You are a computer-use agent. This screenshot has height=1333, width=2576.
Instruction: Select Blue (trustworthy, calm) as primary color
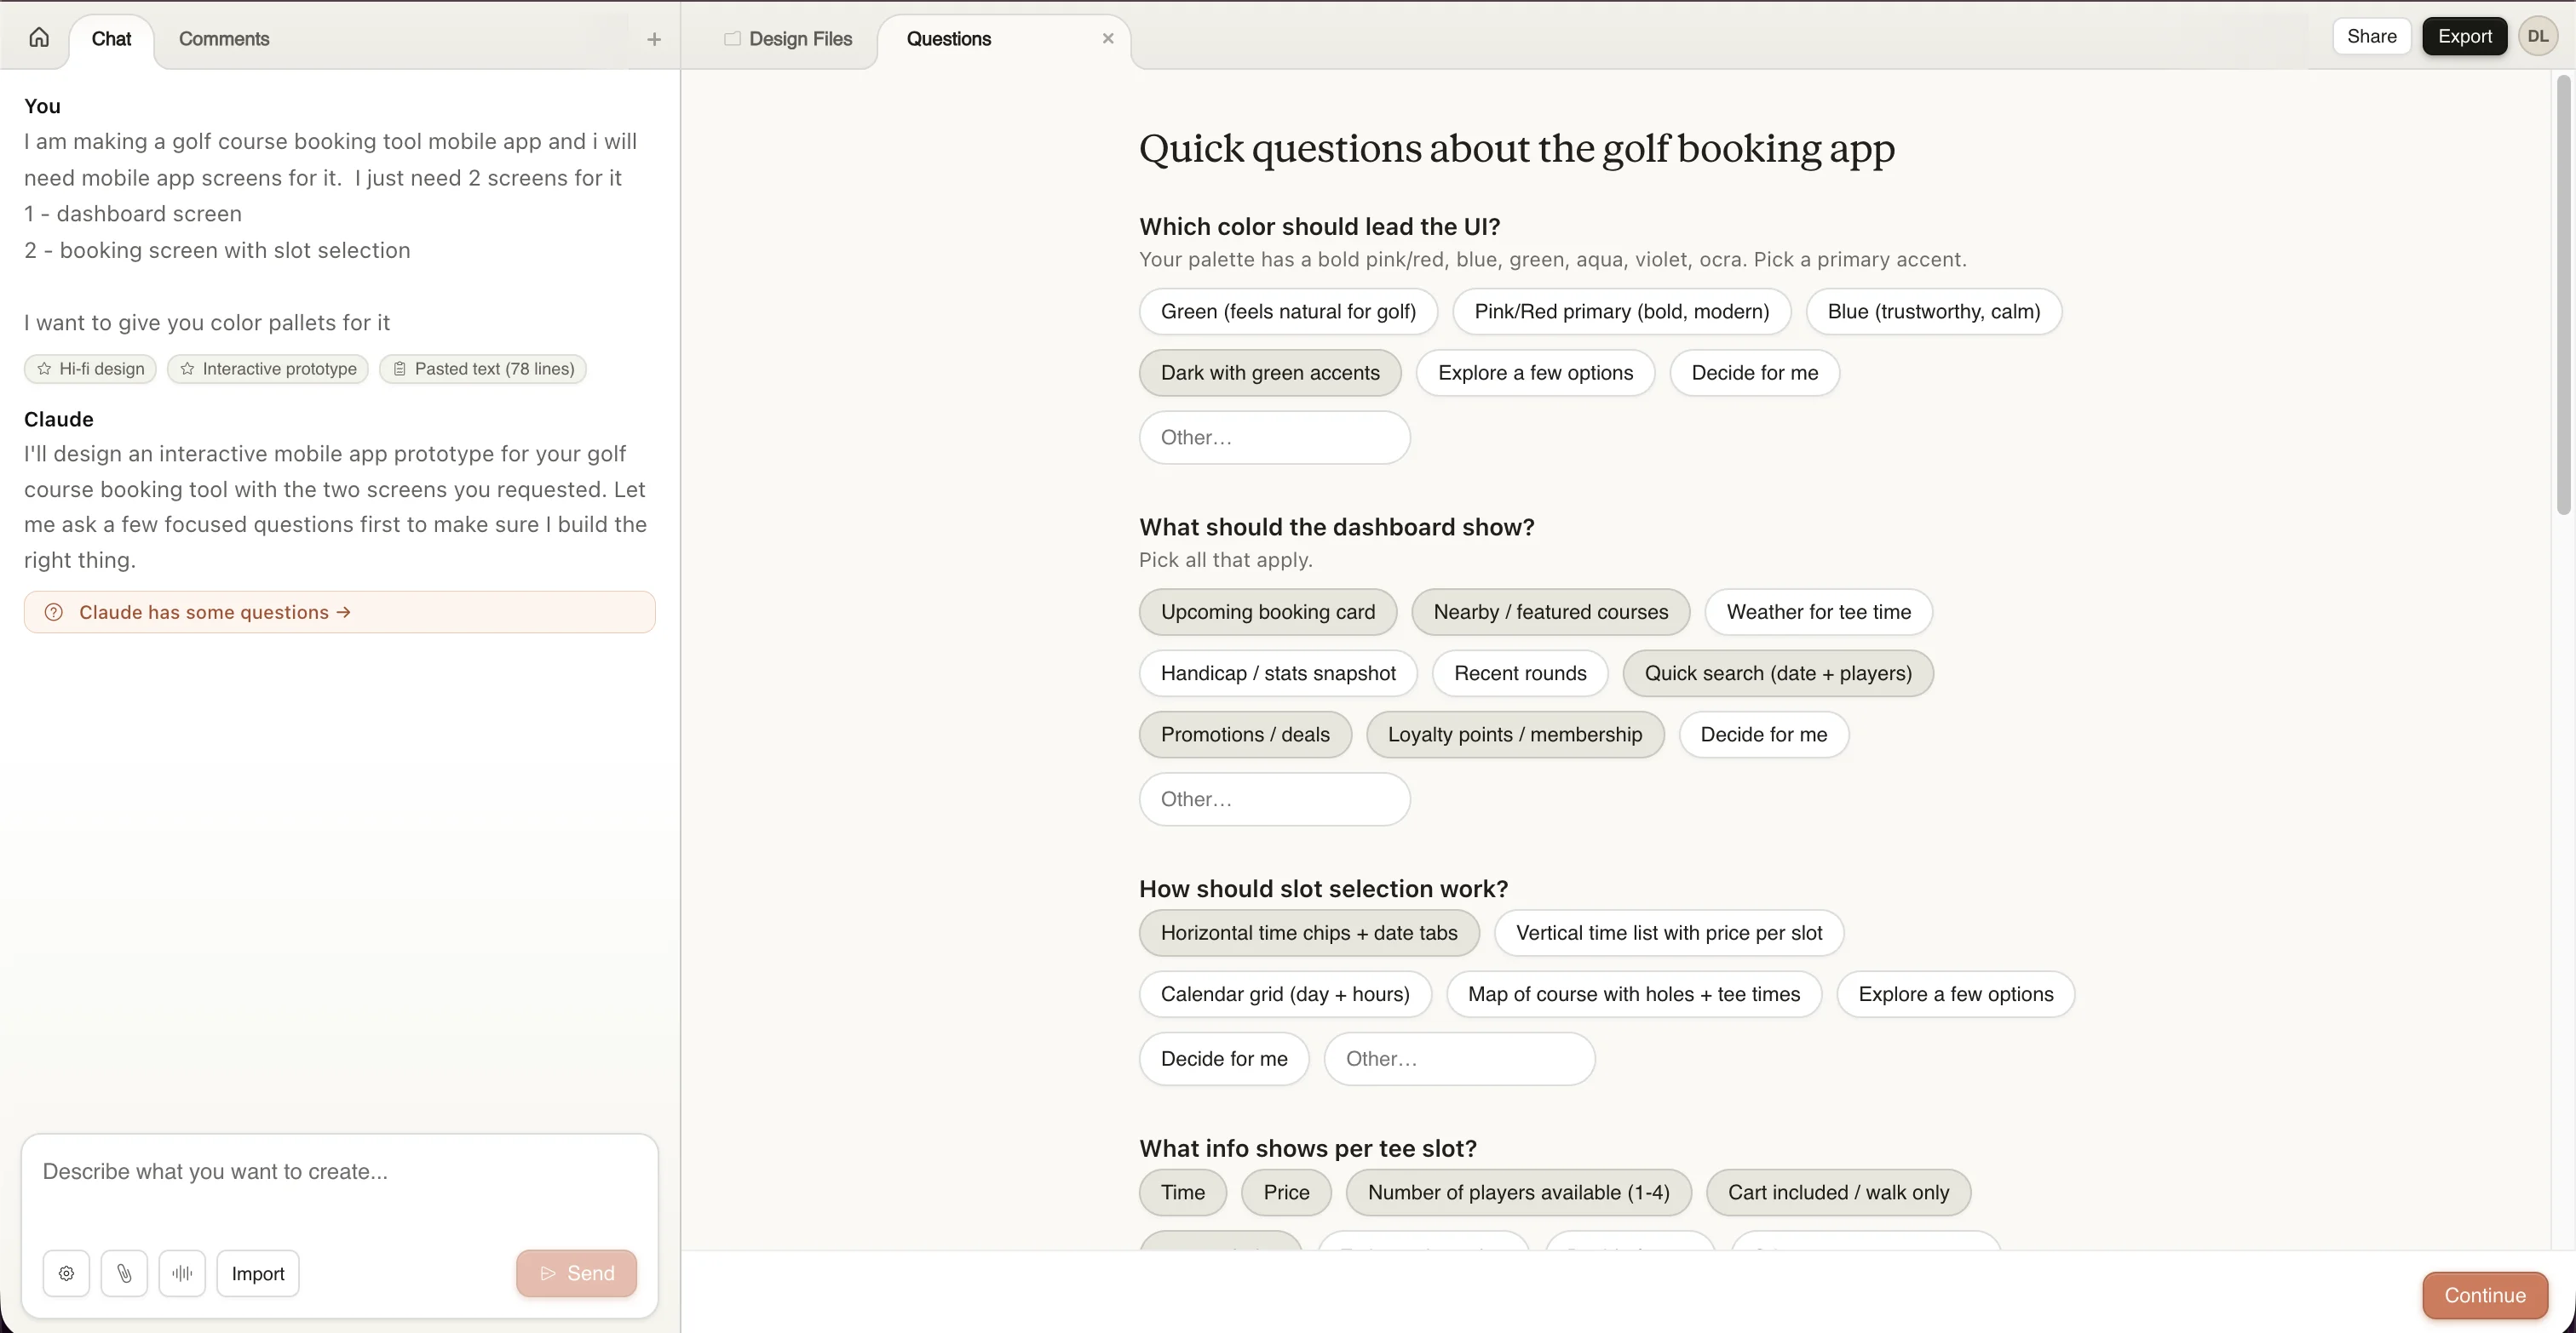click(x=1932, y=312)
